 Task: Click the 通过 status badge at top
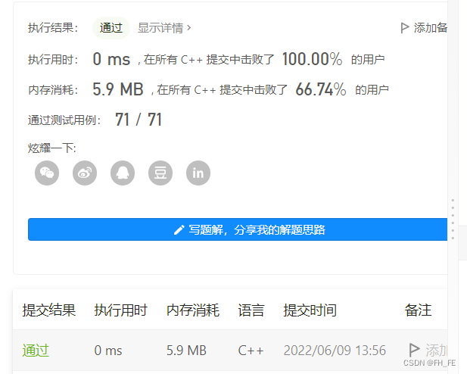(111, 28)
